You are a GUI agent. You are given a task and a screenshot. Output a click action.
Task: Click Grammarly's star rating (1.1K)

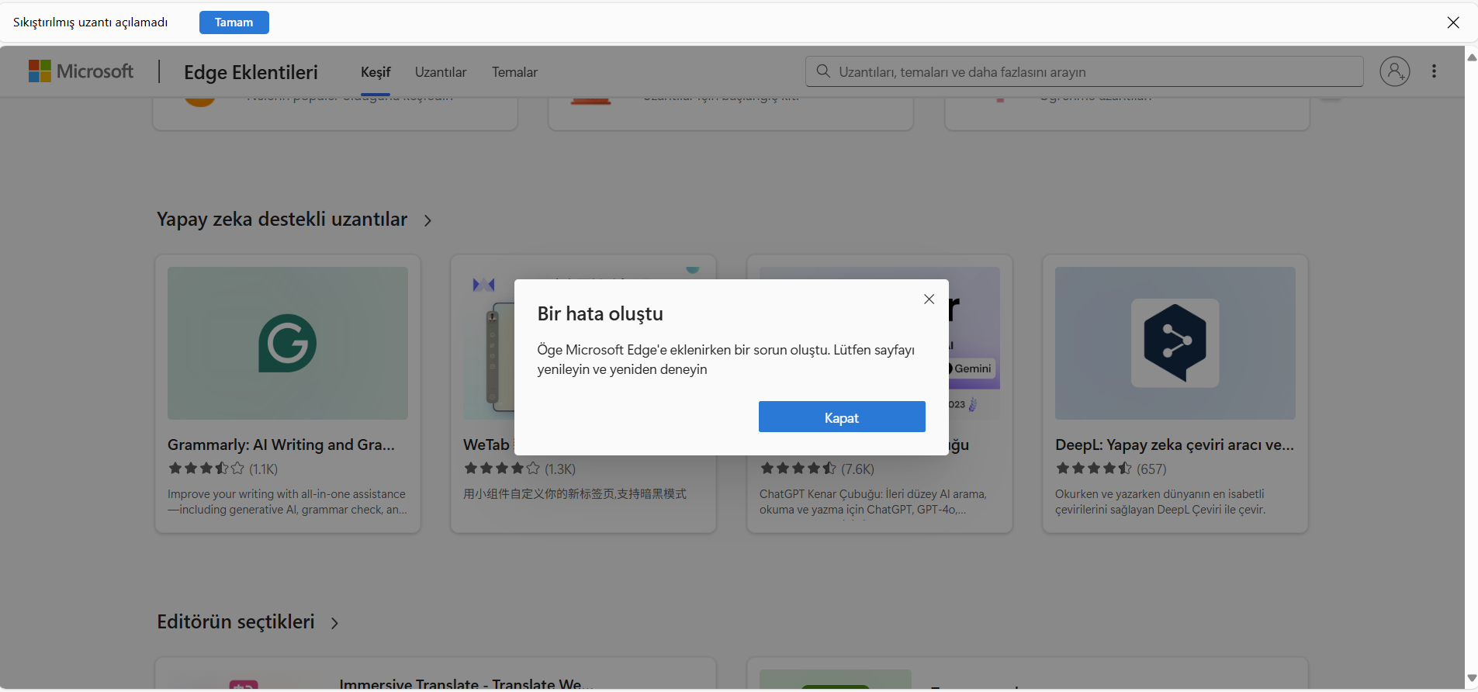pos(223,469)
